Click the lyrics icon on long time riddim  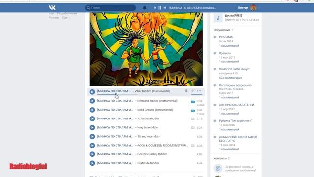point(193,128)
